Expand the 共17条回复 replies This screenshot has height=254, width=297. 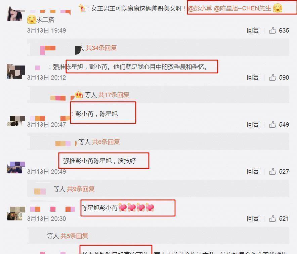coord(114,94)
